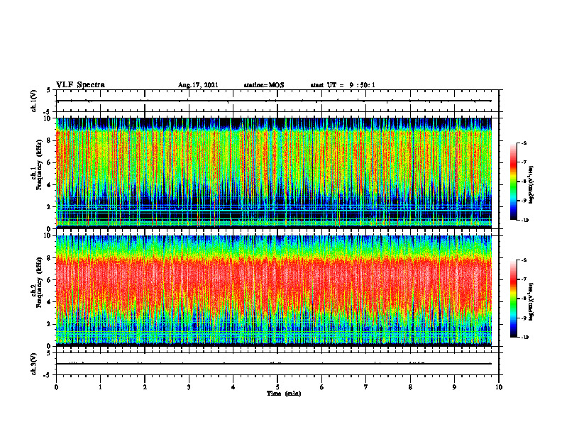
Task: Click the ch.1 spectrogram panel
Action: (274, 173)
